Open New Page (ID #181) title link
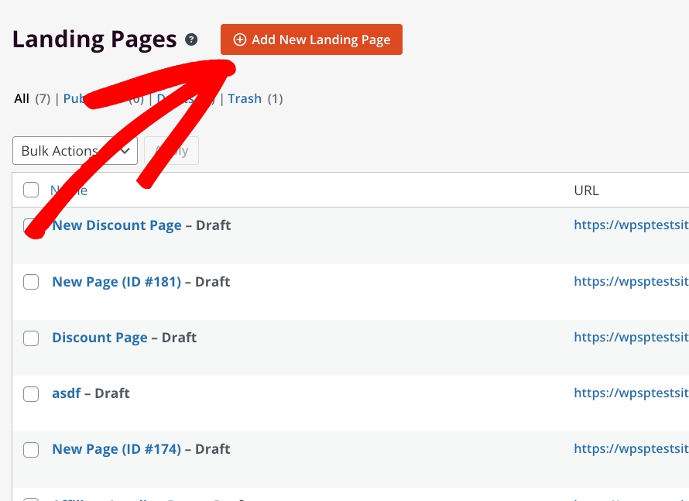Screen dimensions: 689x501 [116, 282]
